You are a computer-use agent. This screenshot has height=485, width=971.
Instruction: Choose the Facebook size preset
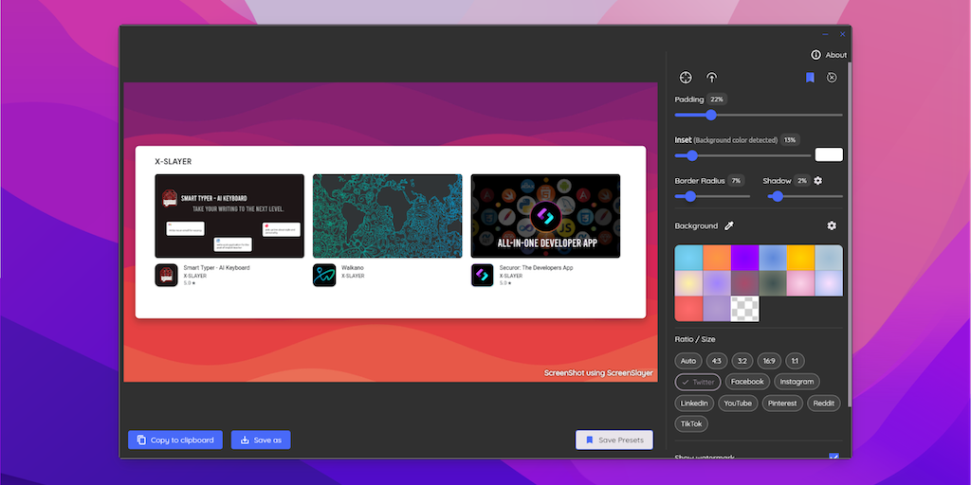(747, 382)
